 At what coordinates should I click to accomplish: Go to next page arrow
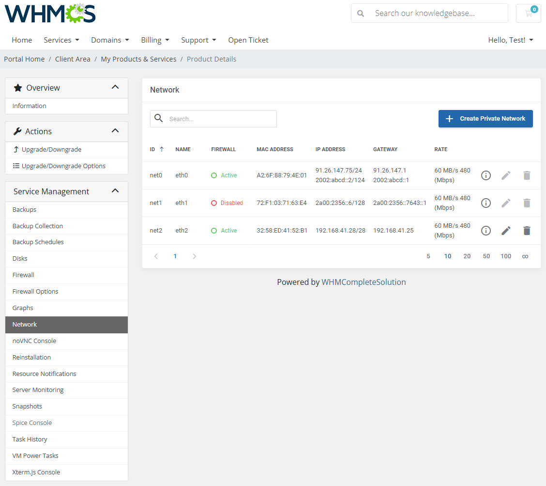tap(194, 256)
